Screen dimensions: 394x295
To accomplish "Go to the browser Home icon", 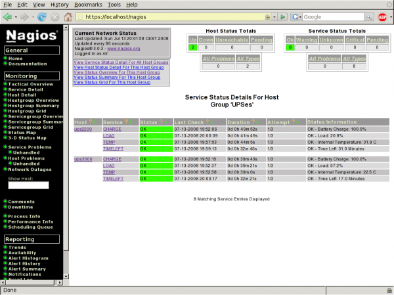I will point(68,16).
